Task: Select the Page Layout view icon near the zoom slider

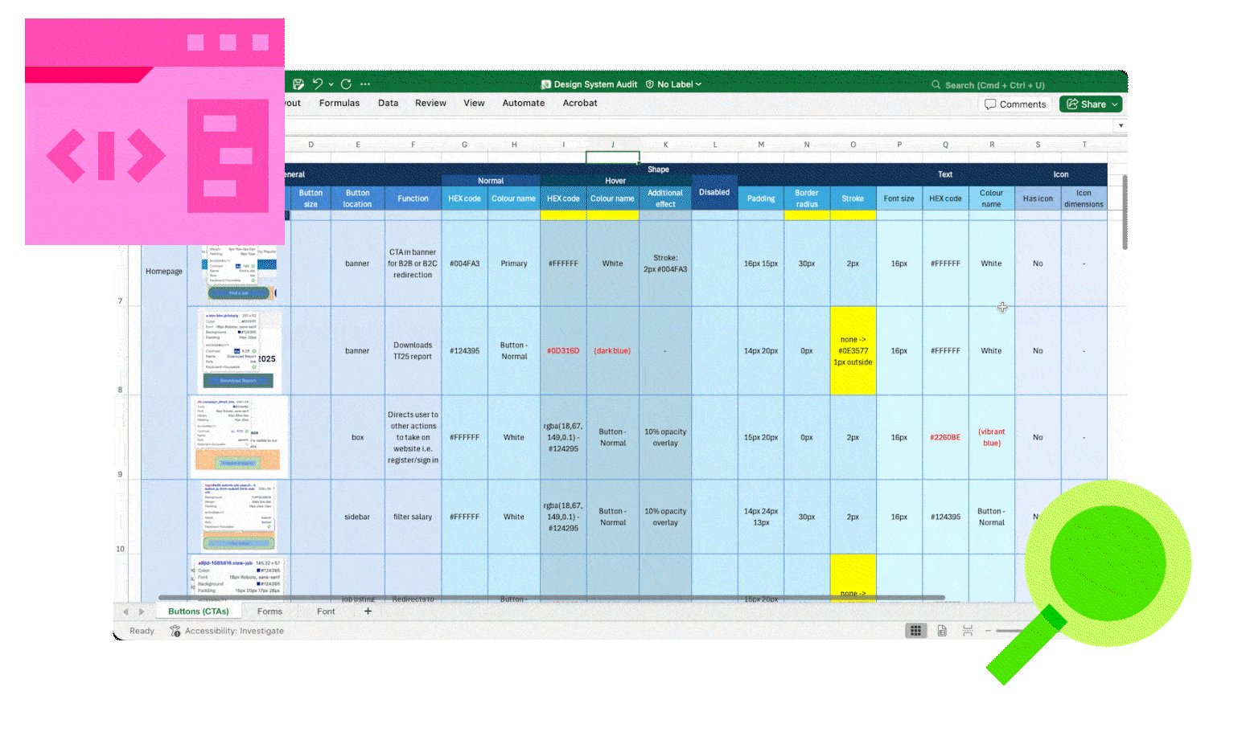Action: (942, 630)
